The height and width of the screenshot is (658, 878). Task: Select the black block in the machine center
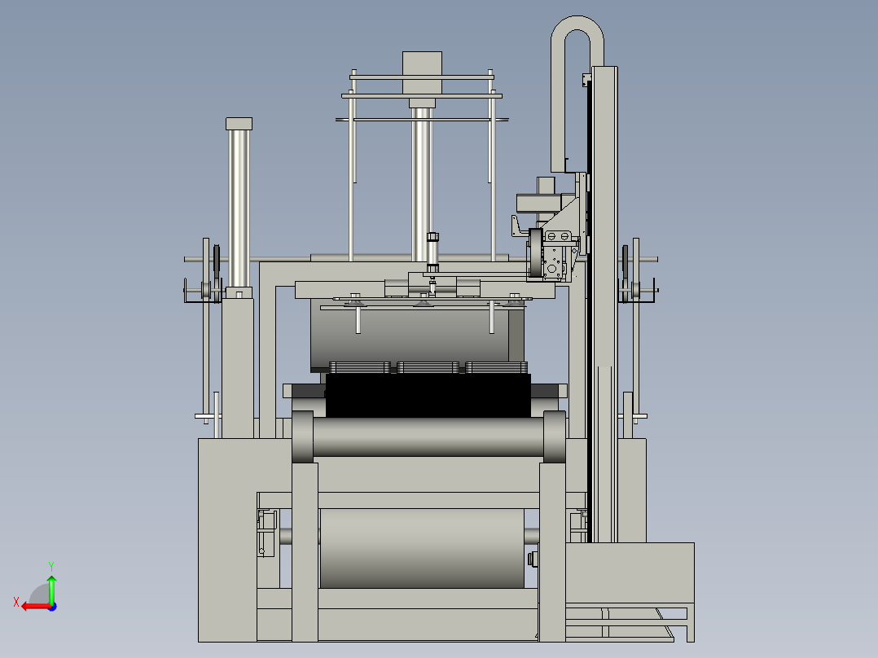[428, 396]
